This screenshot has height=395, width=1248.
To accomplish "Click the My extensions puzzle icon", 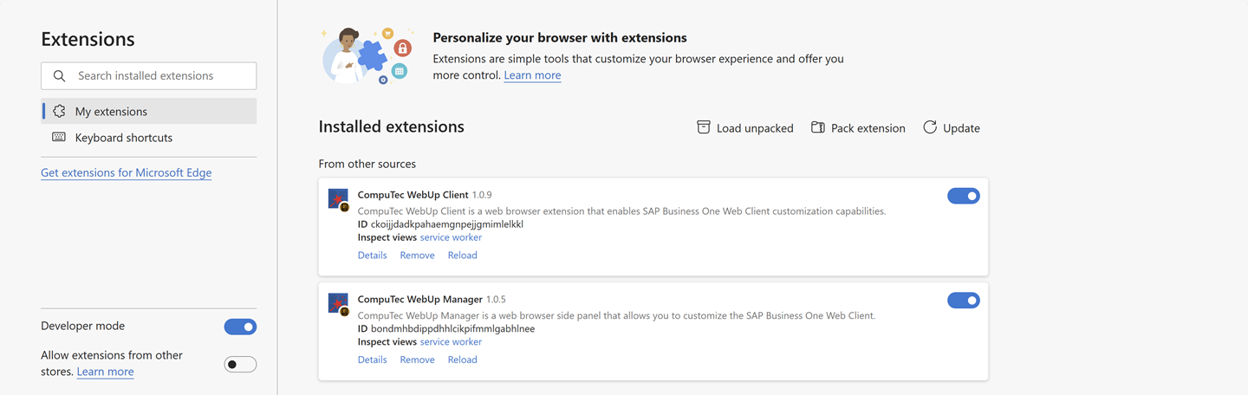I will click(59, 111).
